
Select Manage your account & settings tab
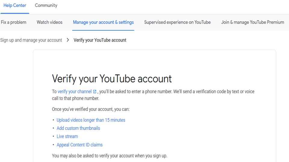click(103, 22)
